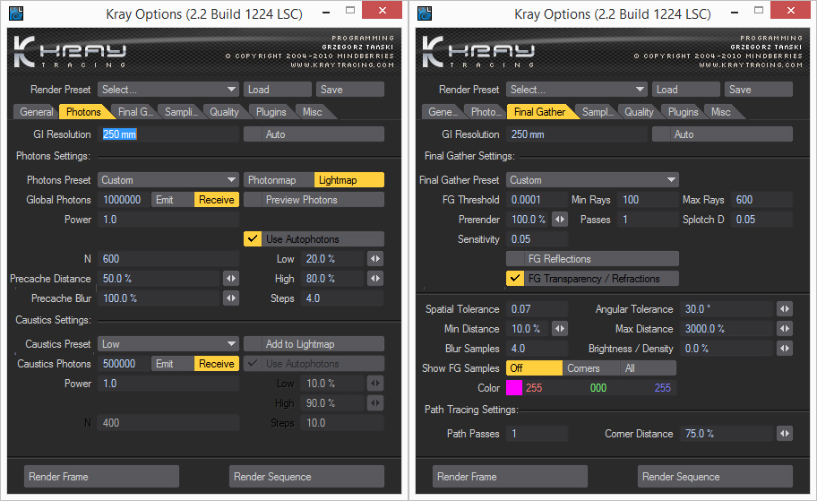Click Render Frame in the left window
Image resolution: width=817 pixels, height=501 pixels.
[x=101, y=477]
